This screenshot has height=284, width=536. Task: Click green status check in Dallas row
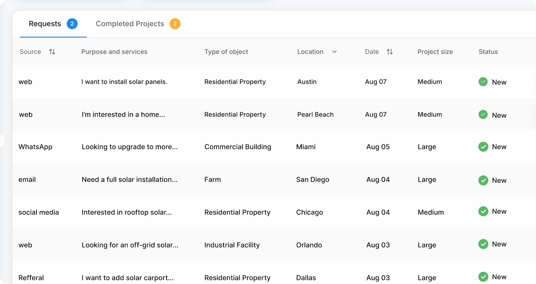tap(483, 277)
